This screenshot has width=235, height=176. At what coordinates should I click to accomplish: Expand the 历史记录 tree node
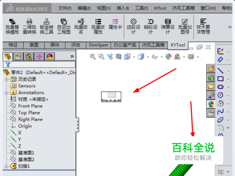(7, 79)
